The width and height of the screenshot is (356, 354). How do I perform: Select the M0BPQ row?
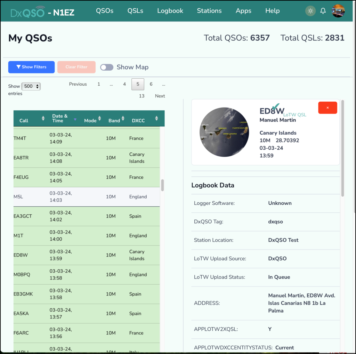click(87, 275)
